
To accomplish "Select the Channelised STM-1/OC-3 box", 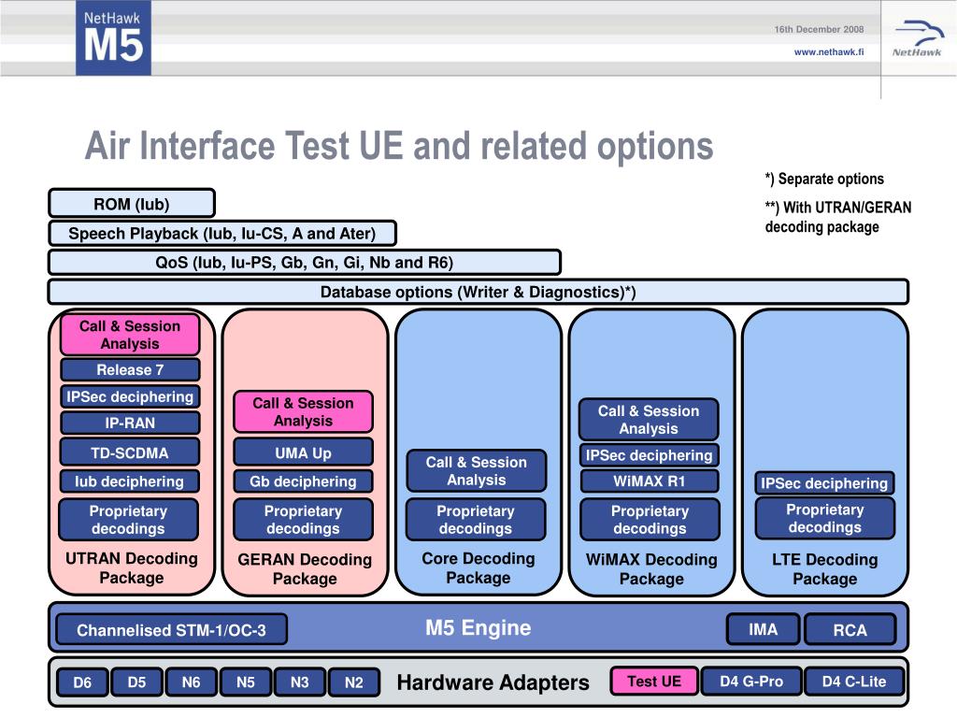I will [x=171, y=630].
